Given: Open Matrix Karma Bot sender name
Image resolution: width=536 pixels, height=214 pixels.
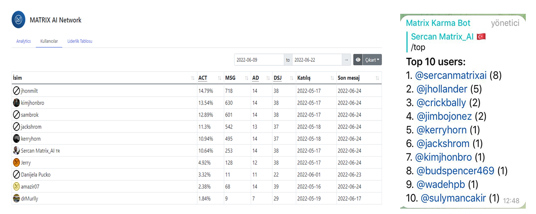Looking at the screenshot, I should [x=438, y=23].
